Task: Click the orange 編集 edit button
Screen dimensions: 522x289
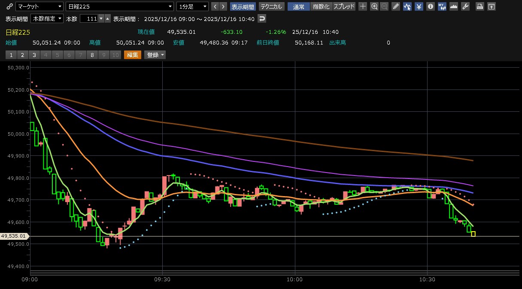Action: click(x=132, y=55)
